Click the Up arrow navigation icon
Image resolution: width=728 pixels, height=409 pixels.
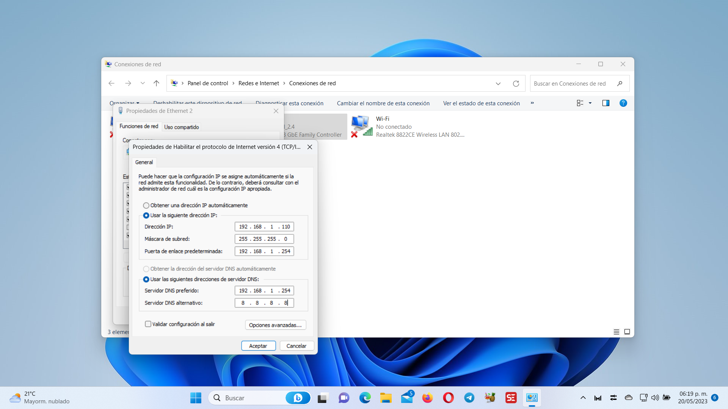click(156, 83)
